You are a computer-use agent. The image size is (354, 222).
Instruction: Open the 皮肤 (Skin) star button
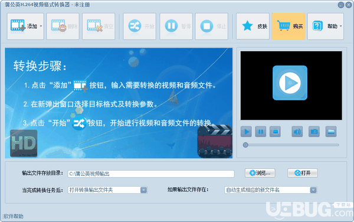(253, 27)
